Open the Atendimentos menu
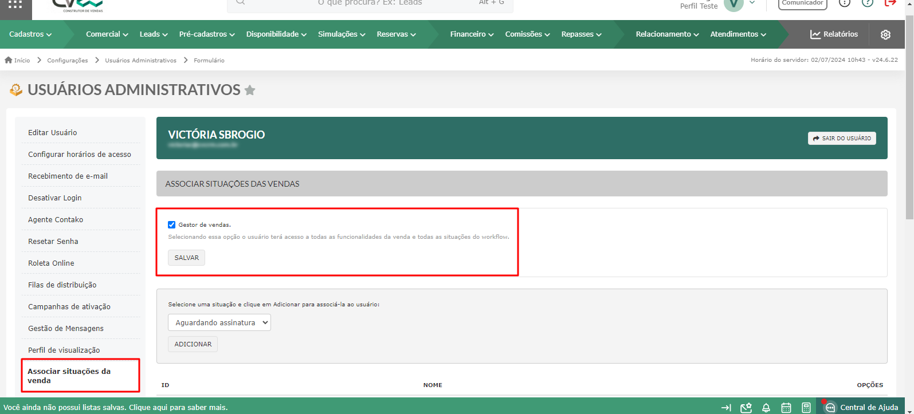The width and height of the screenshot is (914, 414). point(738,34)
